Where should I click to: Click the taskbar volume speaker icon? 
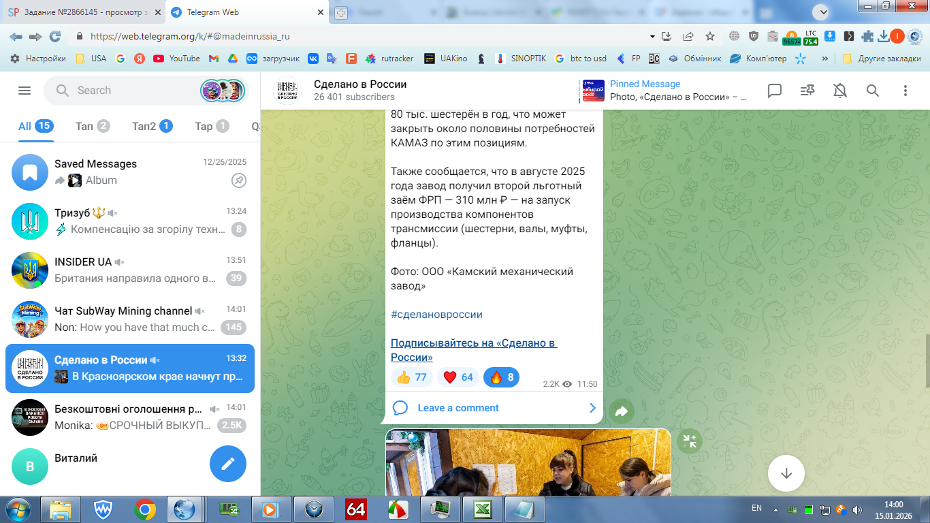tap(857, 509)
